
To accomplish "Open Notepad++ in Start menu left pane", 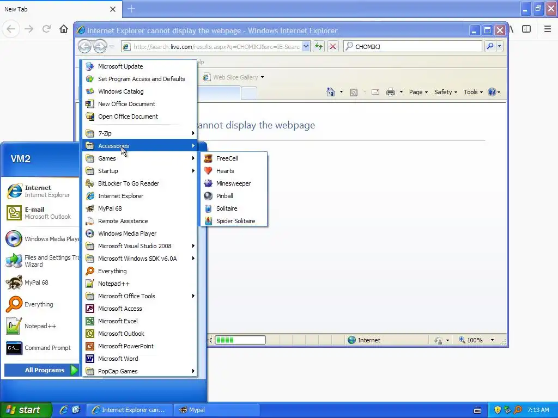I will (x=41, y=326).
